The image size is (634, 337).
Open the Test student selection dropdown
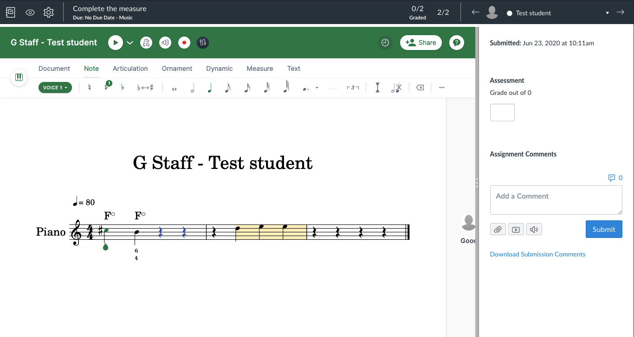pyautogui.click(x=607, y=13)
